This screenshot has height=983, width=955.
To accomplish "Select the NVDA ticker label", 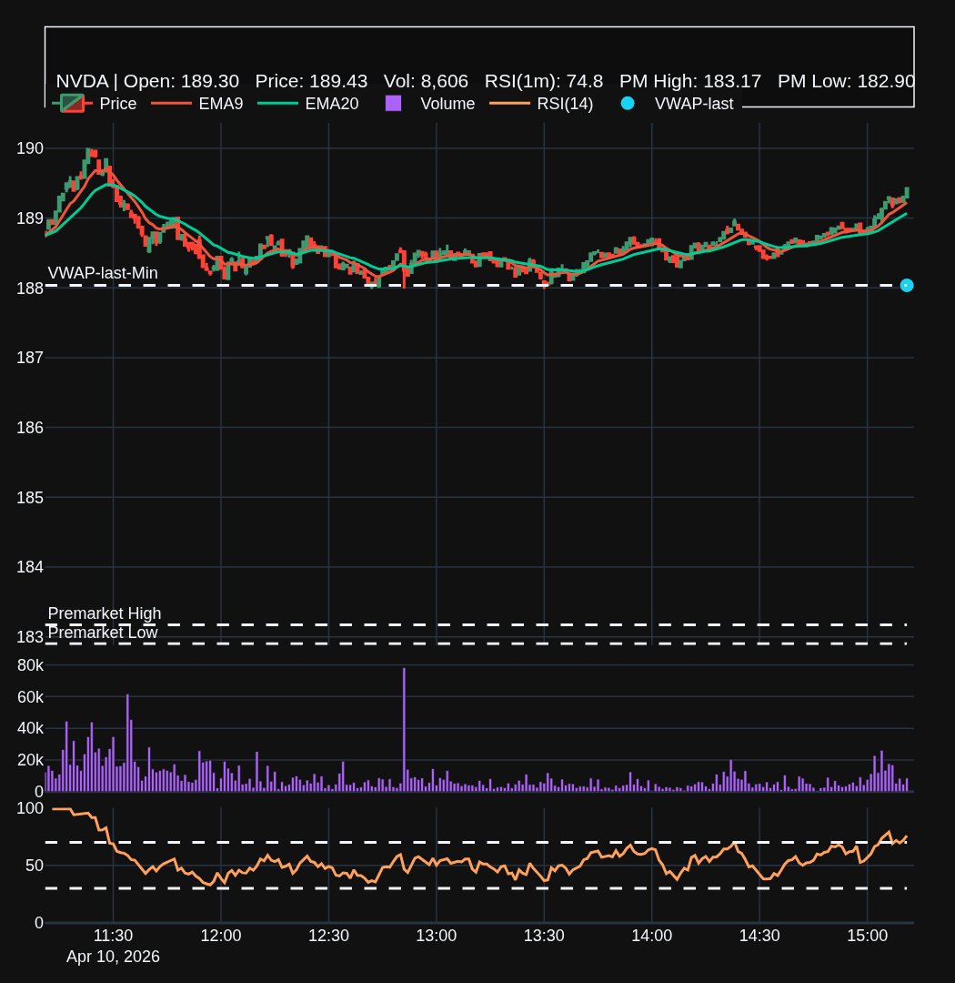I will click(84, 81).
